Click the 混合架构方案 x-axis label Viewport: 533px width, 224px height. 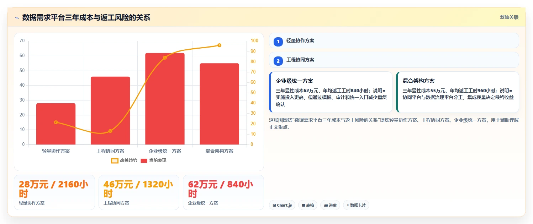click(x=219, y=151)
